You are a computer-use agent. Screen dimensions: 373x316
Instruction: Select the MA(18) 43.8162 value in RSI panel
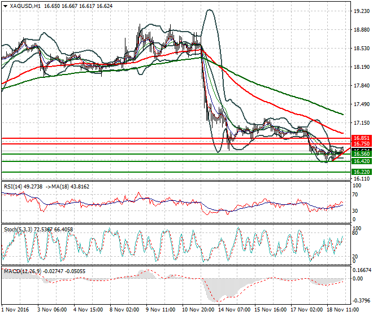71,187
